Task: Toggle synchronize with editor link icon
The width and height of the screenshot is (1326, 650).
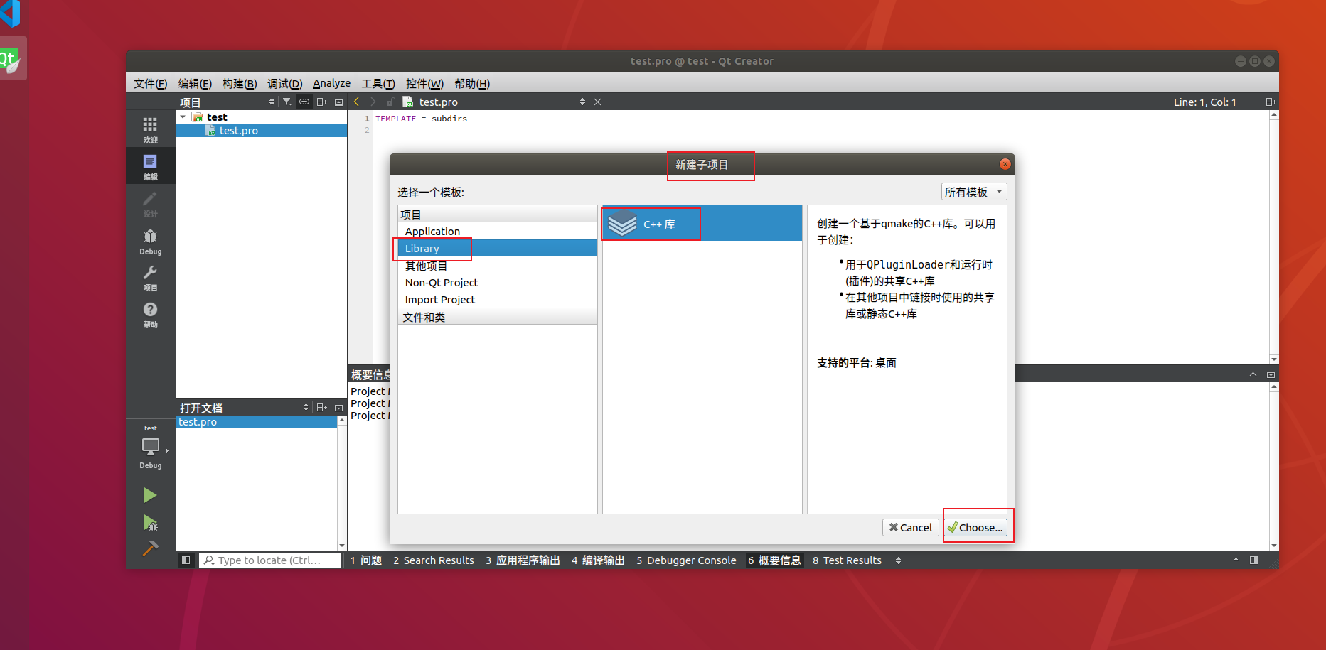Action: pyautogui.click(x=304, y=102)
